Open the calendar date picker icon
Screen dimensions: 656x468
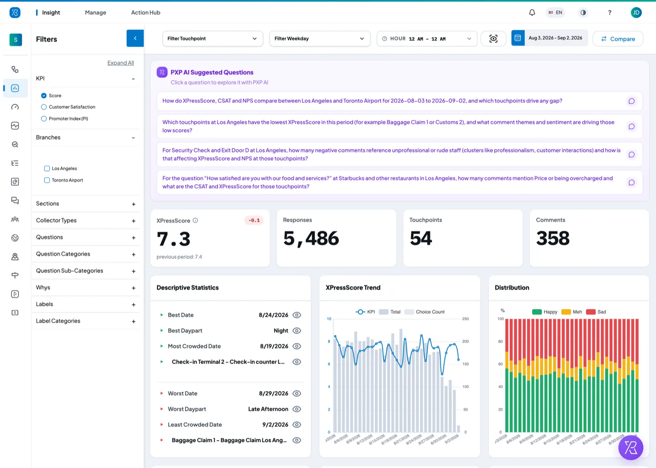pyautogui.click(x=518, y=38)
